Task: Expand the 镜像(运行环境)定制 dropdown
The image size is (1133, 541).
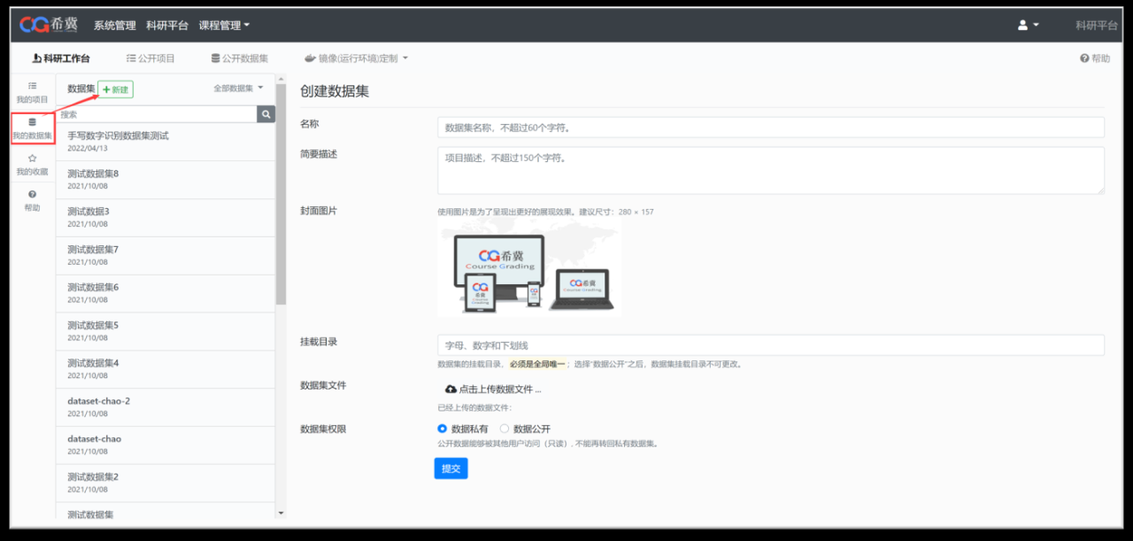Action: [356, 58]
